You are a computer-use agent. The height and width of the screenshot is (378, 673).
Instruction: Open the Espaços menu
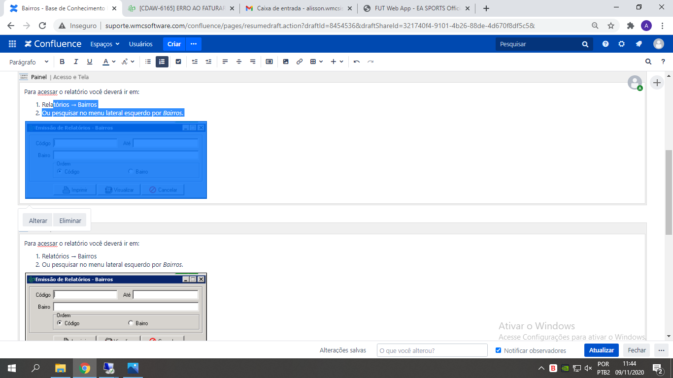click(104, 44)
